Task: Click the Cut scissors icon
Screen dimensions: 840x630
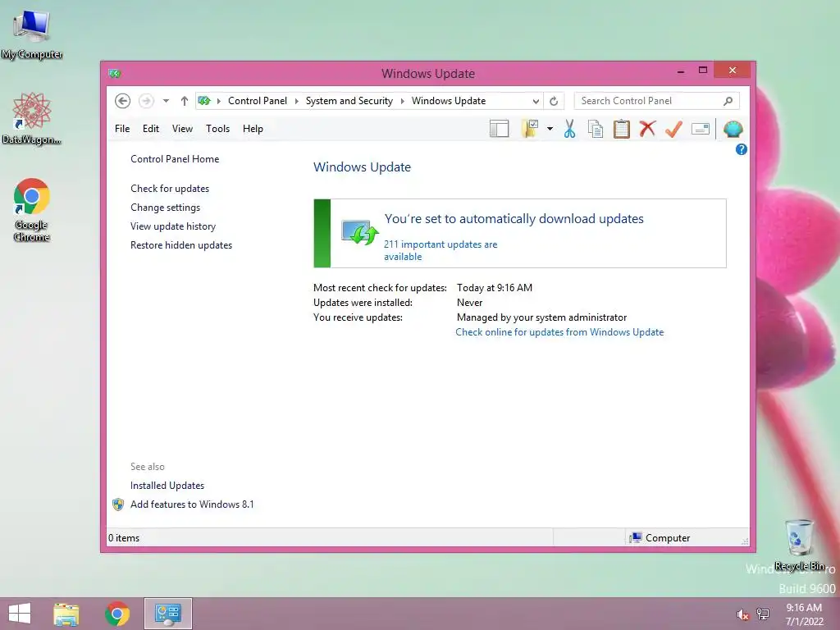Action: pos(569,129)
